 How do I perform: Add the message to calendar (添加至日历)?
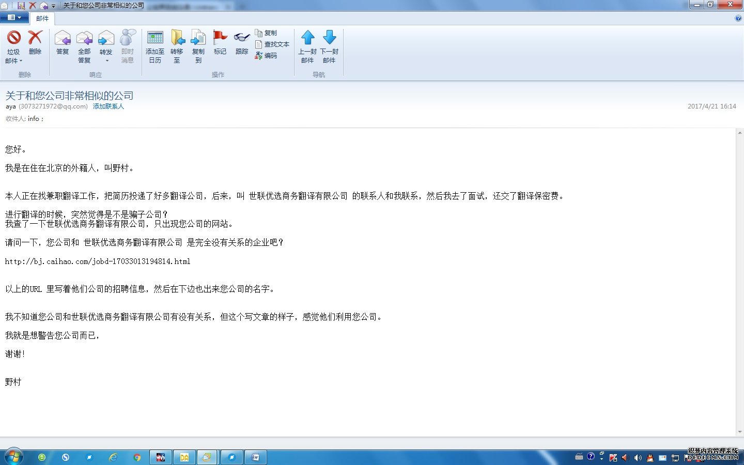(x=155, y=39)
